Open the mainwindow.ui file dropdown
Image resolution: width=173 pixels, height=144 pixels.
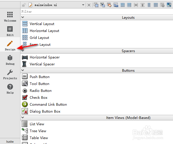83,5
